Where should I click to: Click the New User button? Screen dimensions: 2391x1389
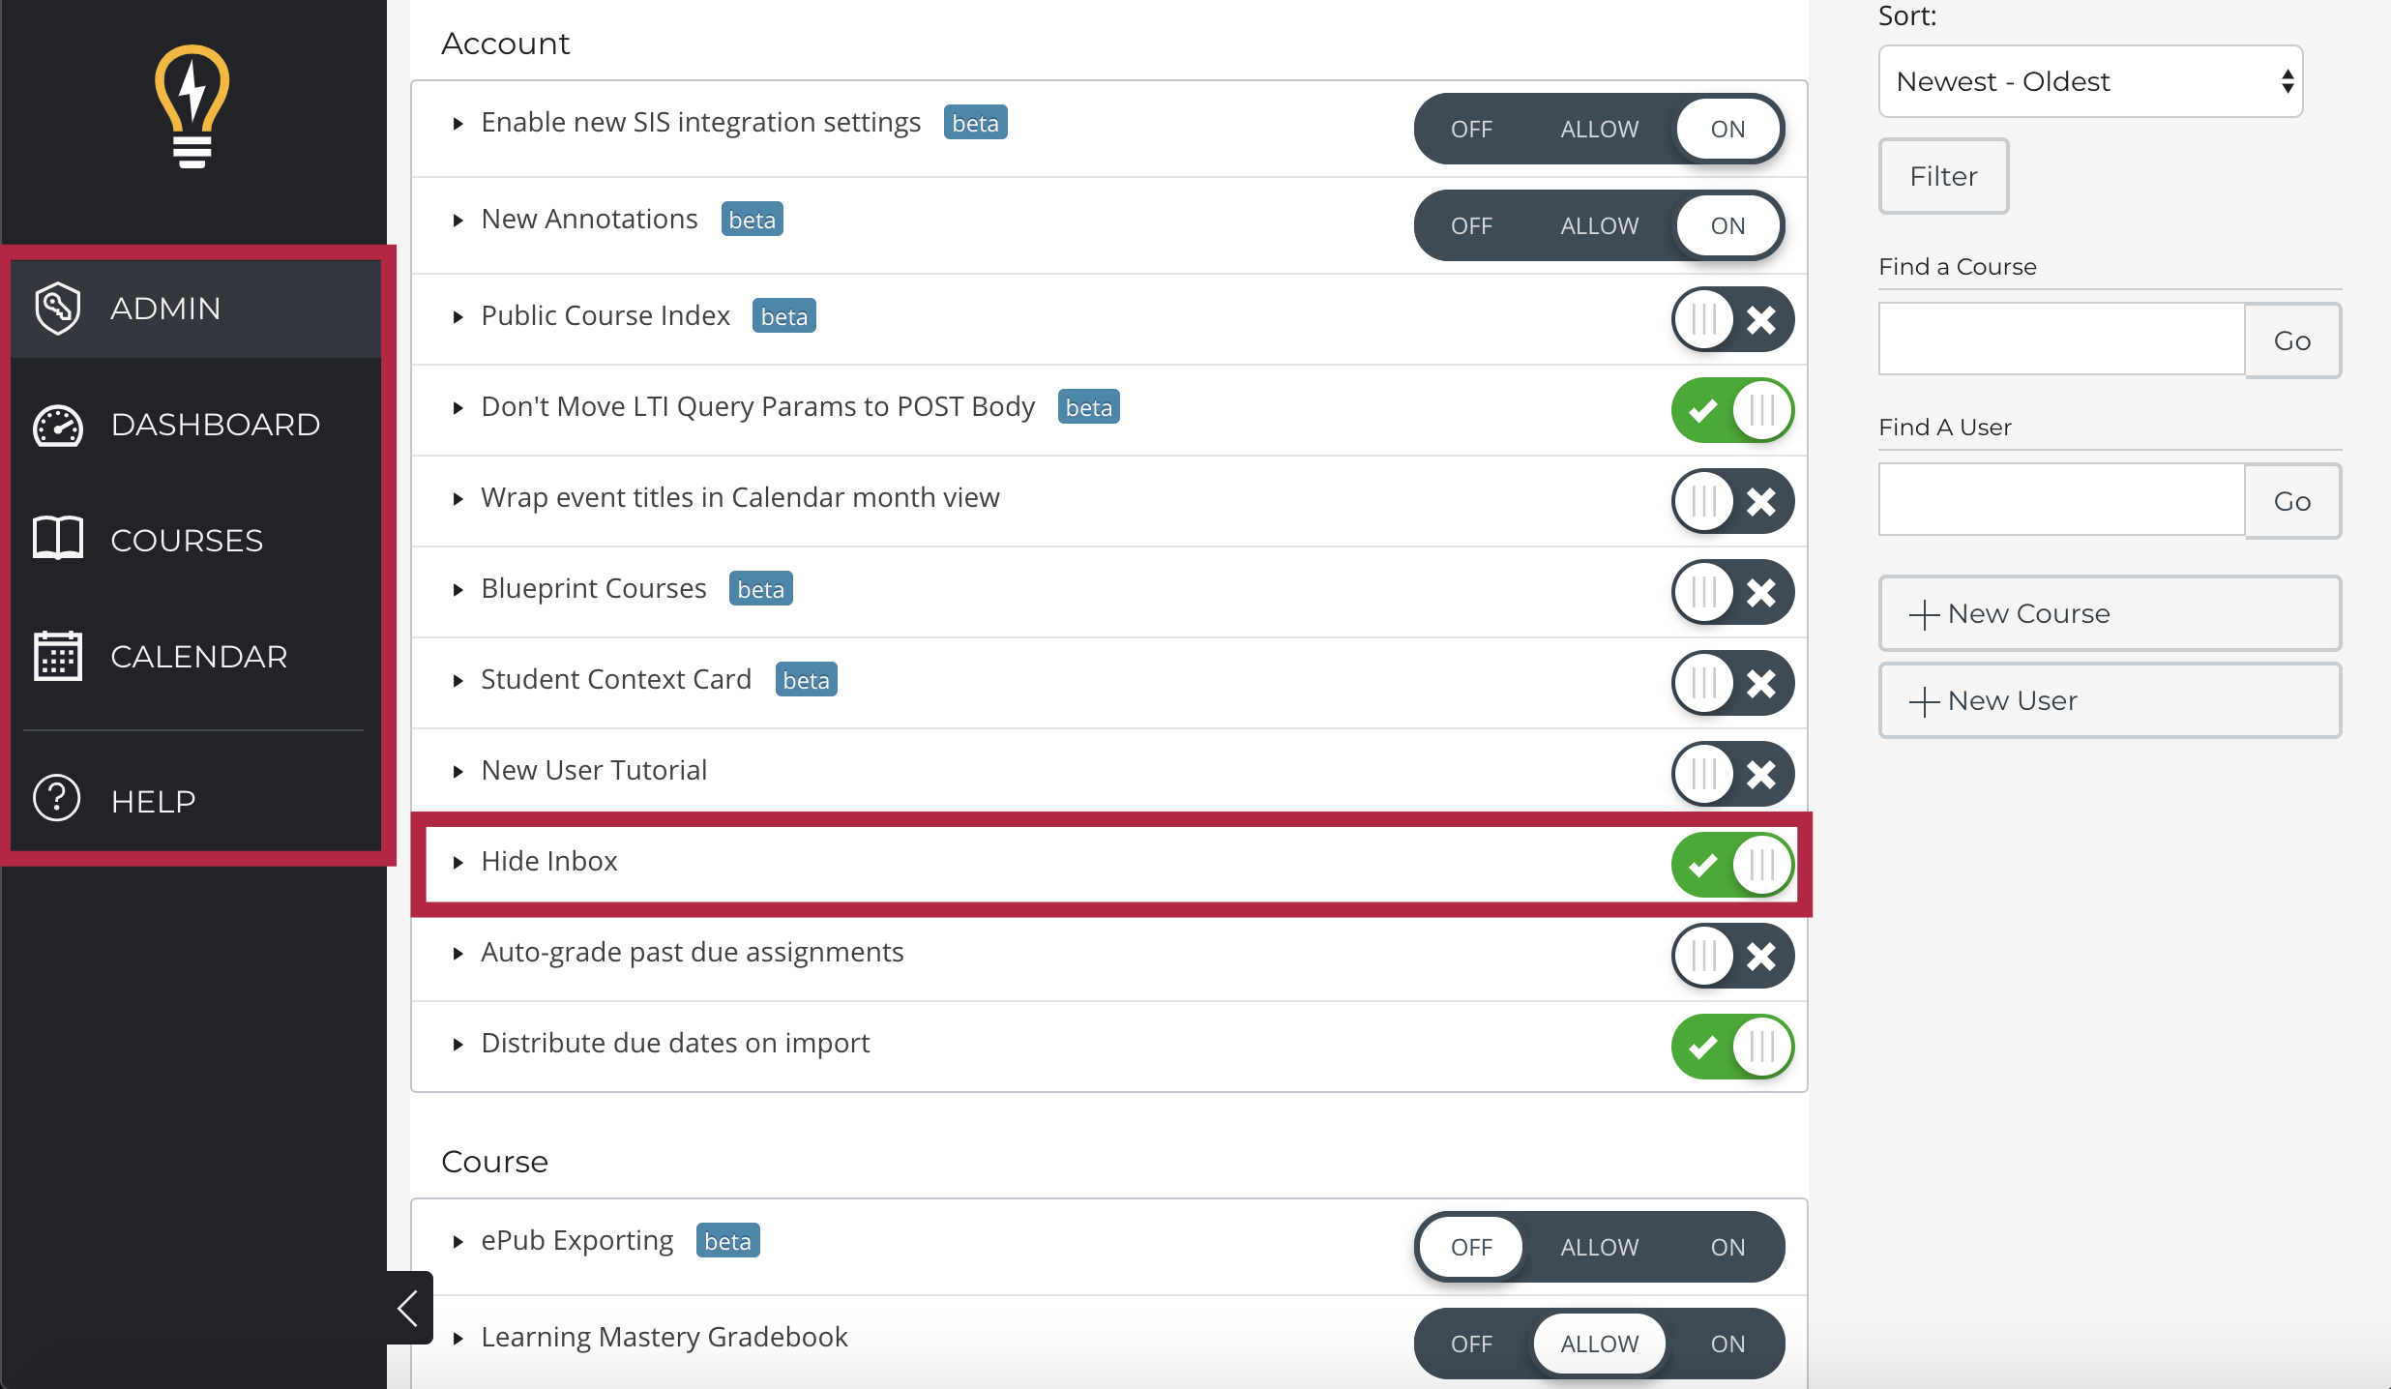pos(2110,700)
